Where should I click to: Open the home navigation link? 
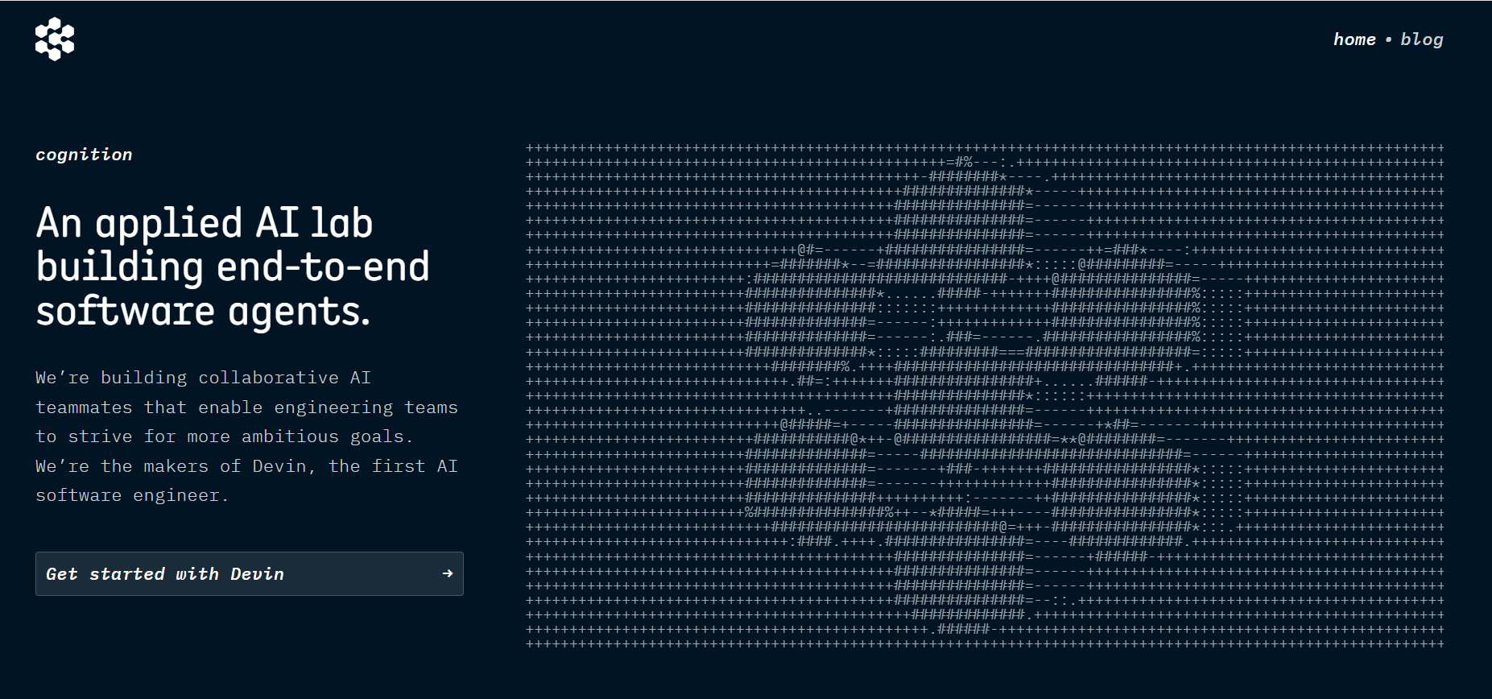(x=1354, y=39)
